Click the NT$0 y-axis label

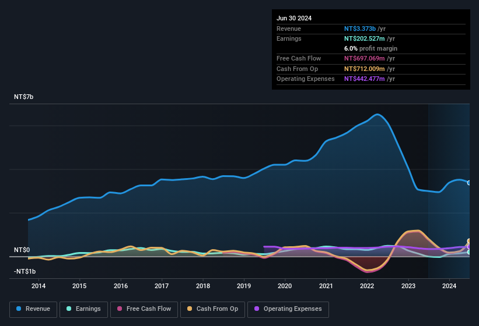coord(22,250)
